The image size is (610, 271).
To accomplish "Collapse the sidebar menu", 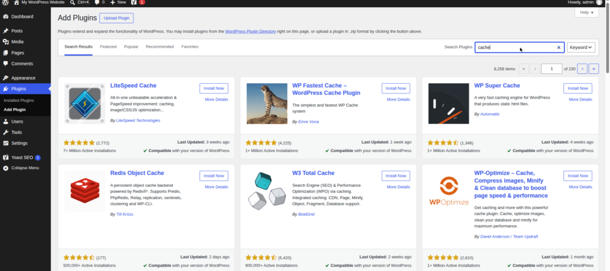I will pyautogui.click(x=25, y=168).
